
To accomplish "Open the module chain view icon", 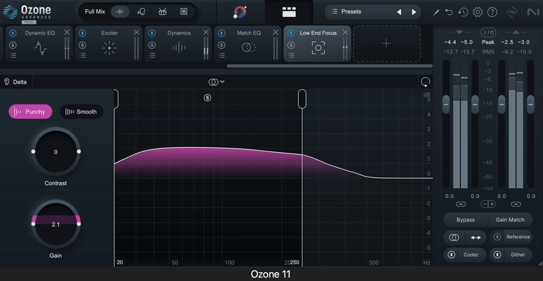I will tap(290, 12).
